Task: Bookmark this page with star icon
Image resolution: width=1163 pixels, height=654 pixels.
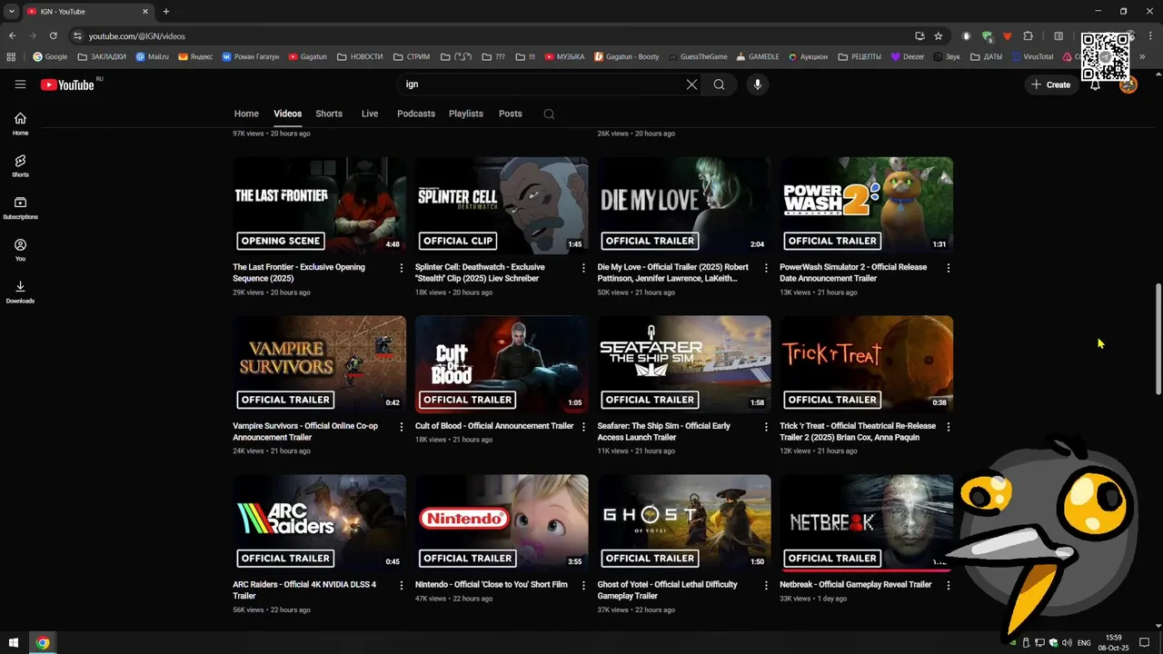Action: (x=939, y=35)
